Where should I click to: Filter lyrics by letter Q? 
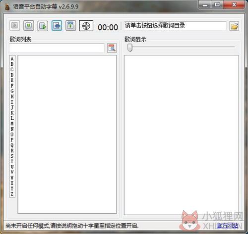pos(12,145)
